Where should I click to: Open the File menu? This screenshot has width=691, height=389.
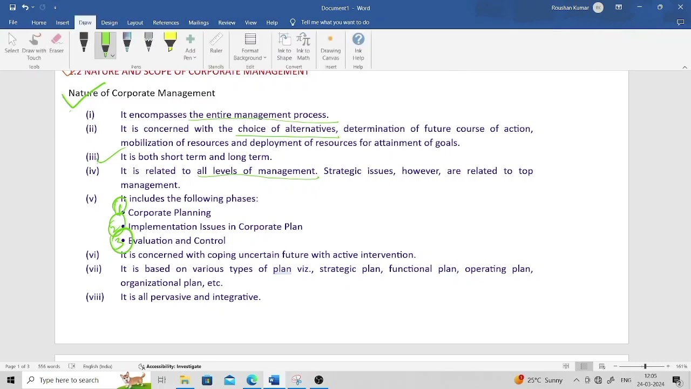tap(13, 22)
